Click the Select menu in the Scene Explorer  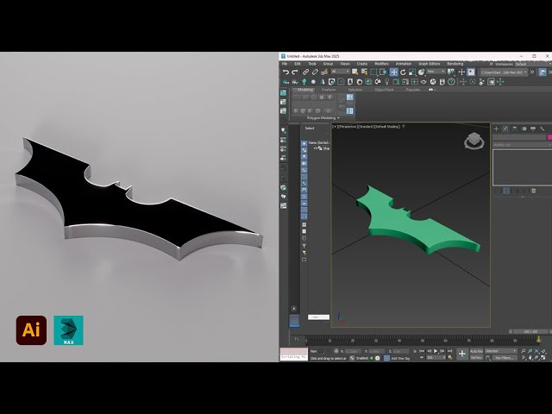pyautogui.click(x=310, y=129)
